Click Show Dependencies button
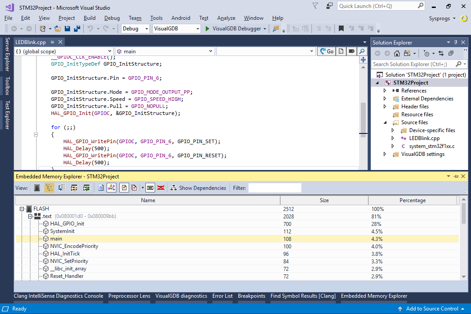471x314 pixels. point(198,188)
